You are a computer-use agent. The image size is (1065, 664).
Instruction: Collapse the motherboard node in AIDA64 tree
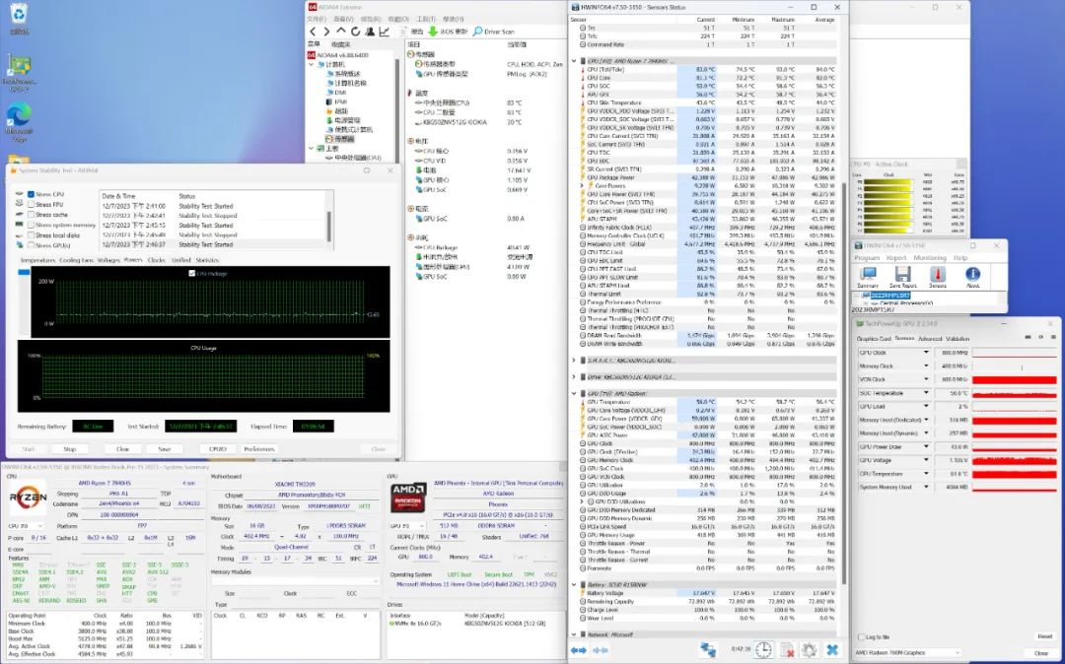pyautogui.click(x=312, y=149)
